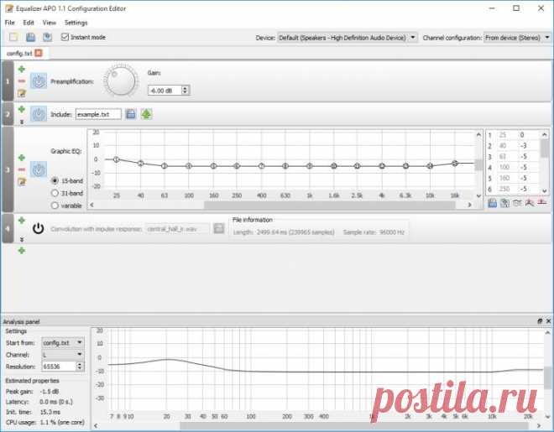Add filter above the Graphic EQ row
The width and height of the screenshot is (554, 432).
(x=22, y=158)
